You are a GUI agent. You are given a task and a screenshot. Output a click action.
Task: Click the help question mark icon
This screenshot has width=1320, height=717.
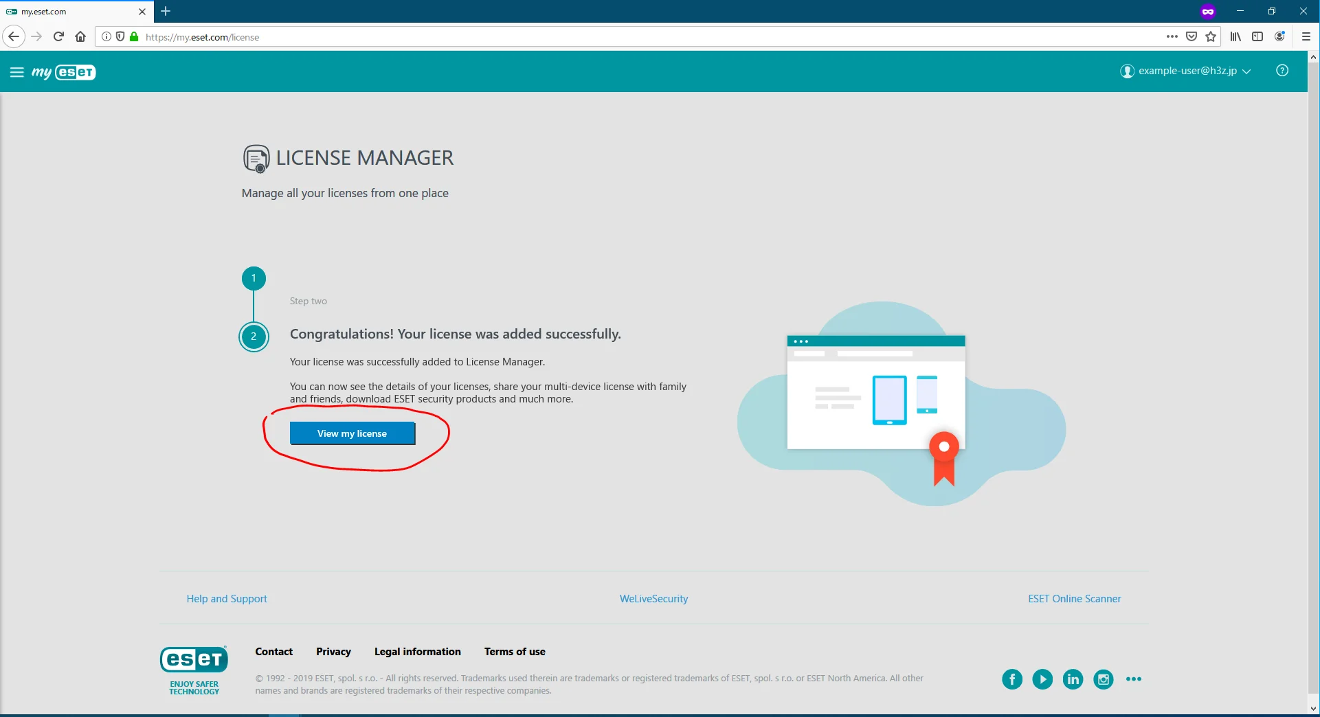click(1282, 71)
